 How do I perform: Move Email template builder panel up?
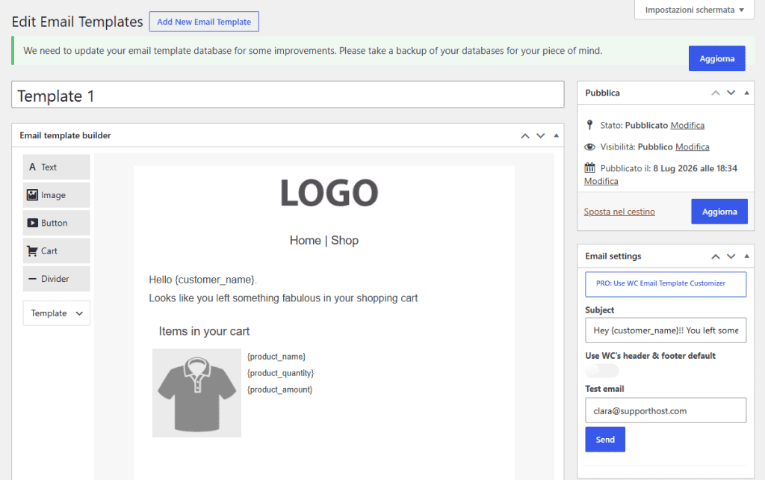click(525, 136)
